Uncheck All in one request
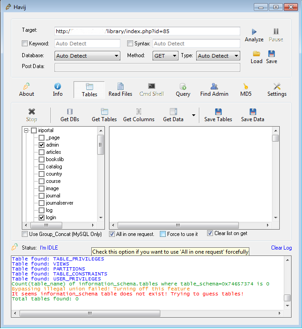Screen dimensions: 302x329 pyautogui.click(x=112, y=234)
